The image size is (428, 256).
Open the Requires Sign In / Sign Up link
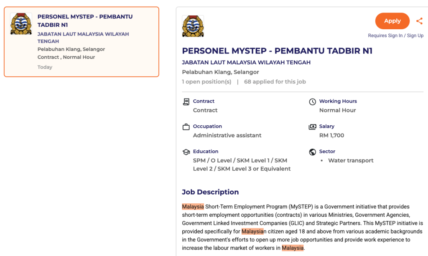click(x=395, y=35)
